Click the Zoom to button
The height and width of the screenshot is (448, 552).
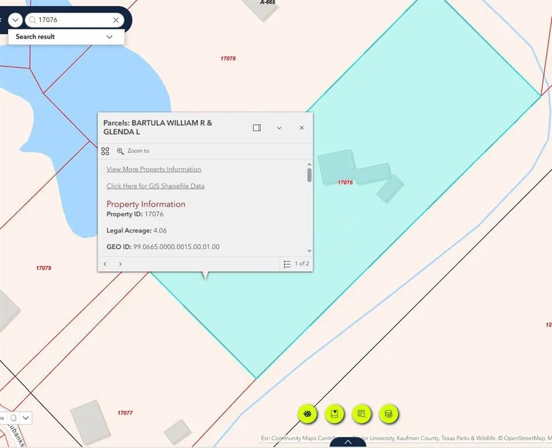[133, 151]
